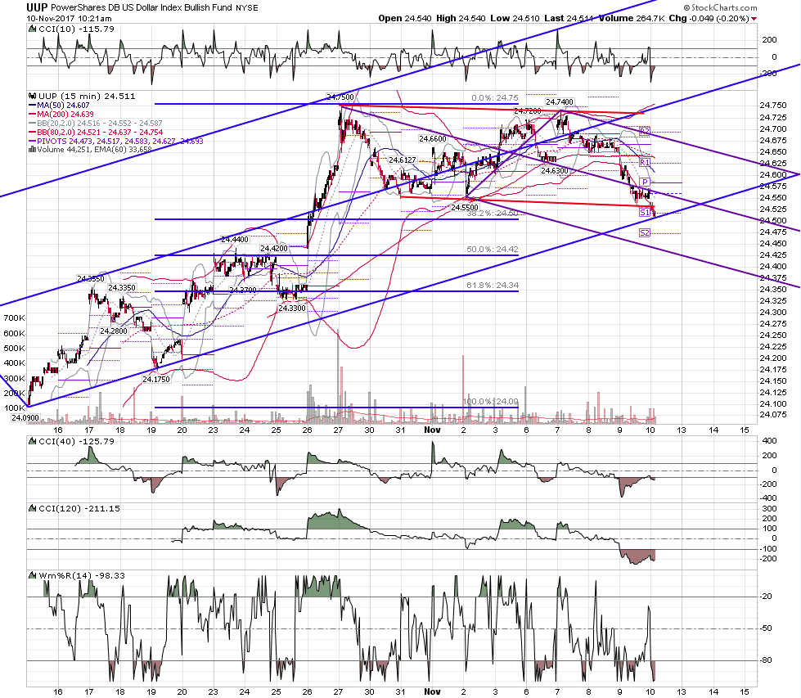The width and height of the screenshot is (801, 698).
Task: Click the R1 pivot label
Action: click(645, 163)
